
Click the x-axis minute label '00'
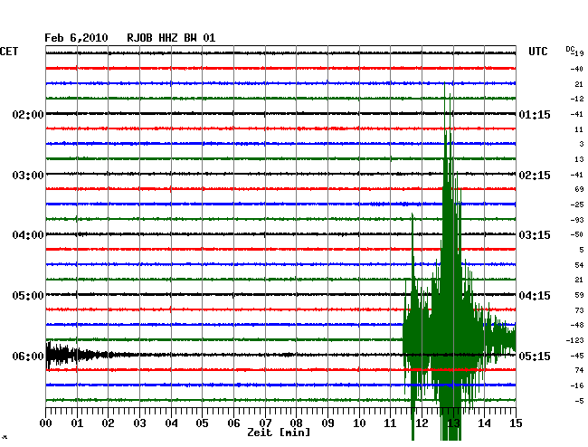[46, 423]
